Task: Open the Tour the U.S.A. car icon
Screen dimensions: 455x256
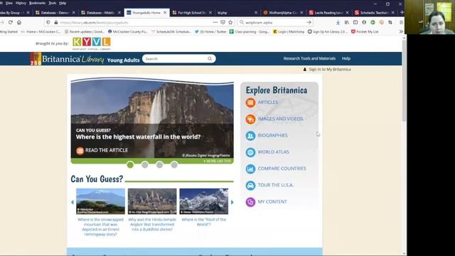Action: (x=250, y=185)
